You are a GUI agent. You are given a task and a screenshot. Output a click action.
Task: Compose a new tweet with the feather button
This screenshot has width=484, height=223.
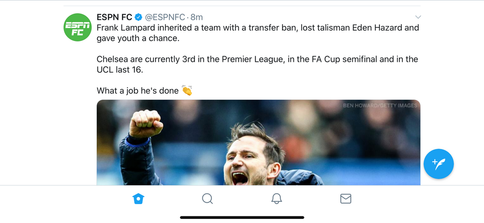tap(438, 164)
